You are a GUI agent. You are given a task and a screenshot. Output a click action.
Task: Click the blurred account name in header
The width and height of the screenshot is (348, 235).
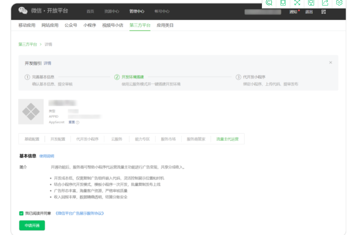(x=263, y=12)
